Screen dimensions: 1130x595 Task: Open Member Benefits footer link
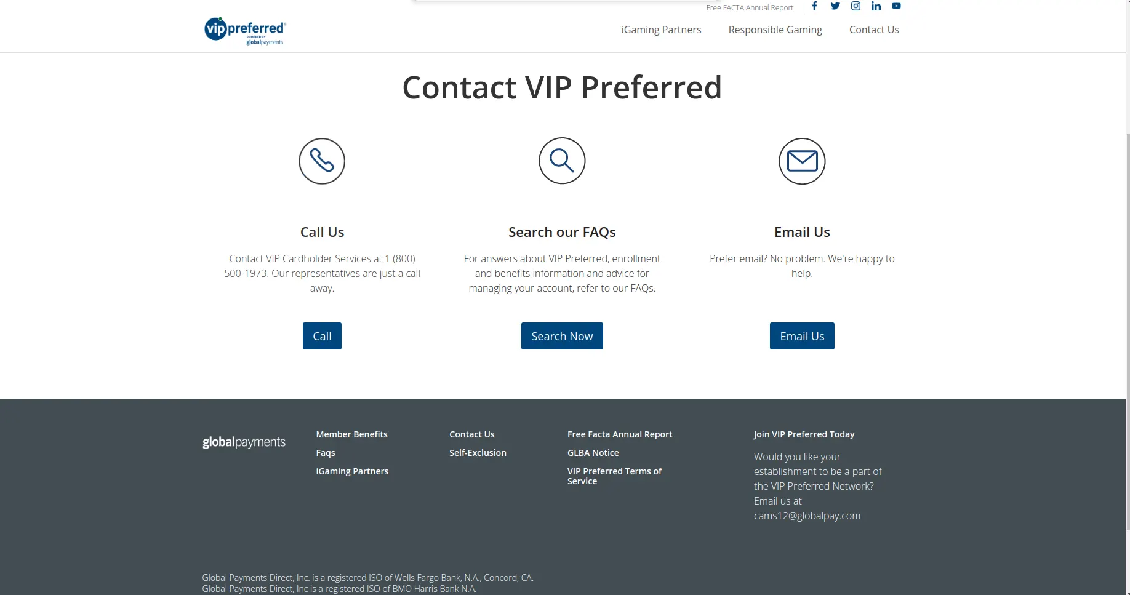coord(351,434)
